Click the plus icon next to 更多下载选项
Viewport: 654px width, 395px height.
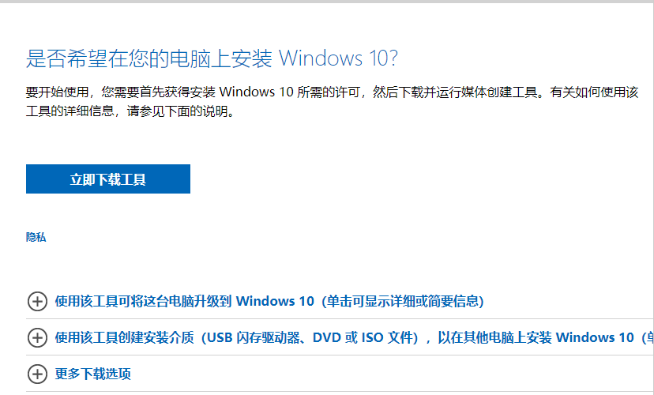click(37, 374)
